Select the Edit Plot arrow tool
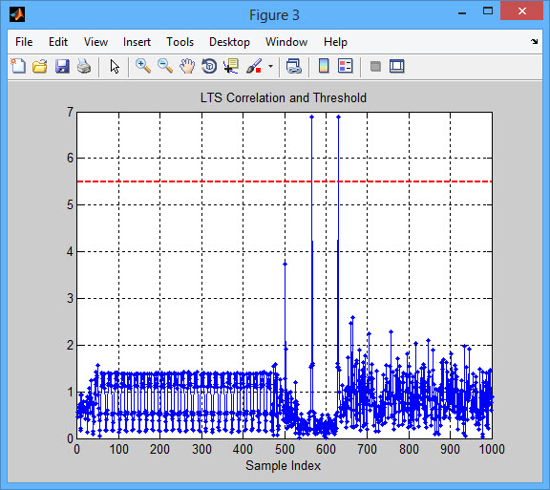The height and width of the screenshot is (490, 550). click(x=115, y=66)
